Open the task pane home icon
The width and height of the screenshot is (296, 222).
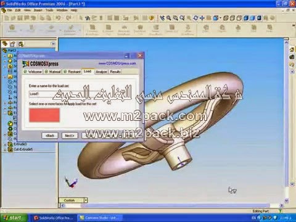292,50
